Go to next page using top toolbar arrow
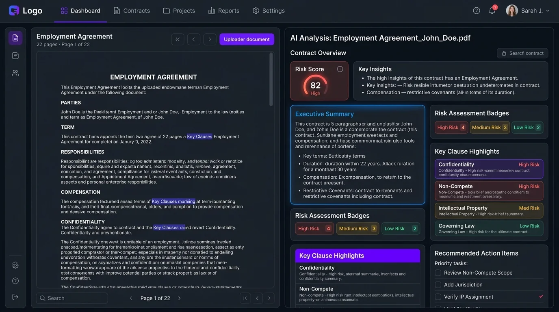The width and height of the screenshot is (559, 312). tap(210, 39)
